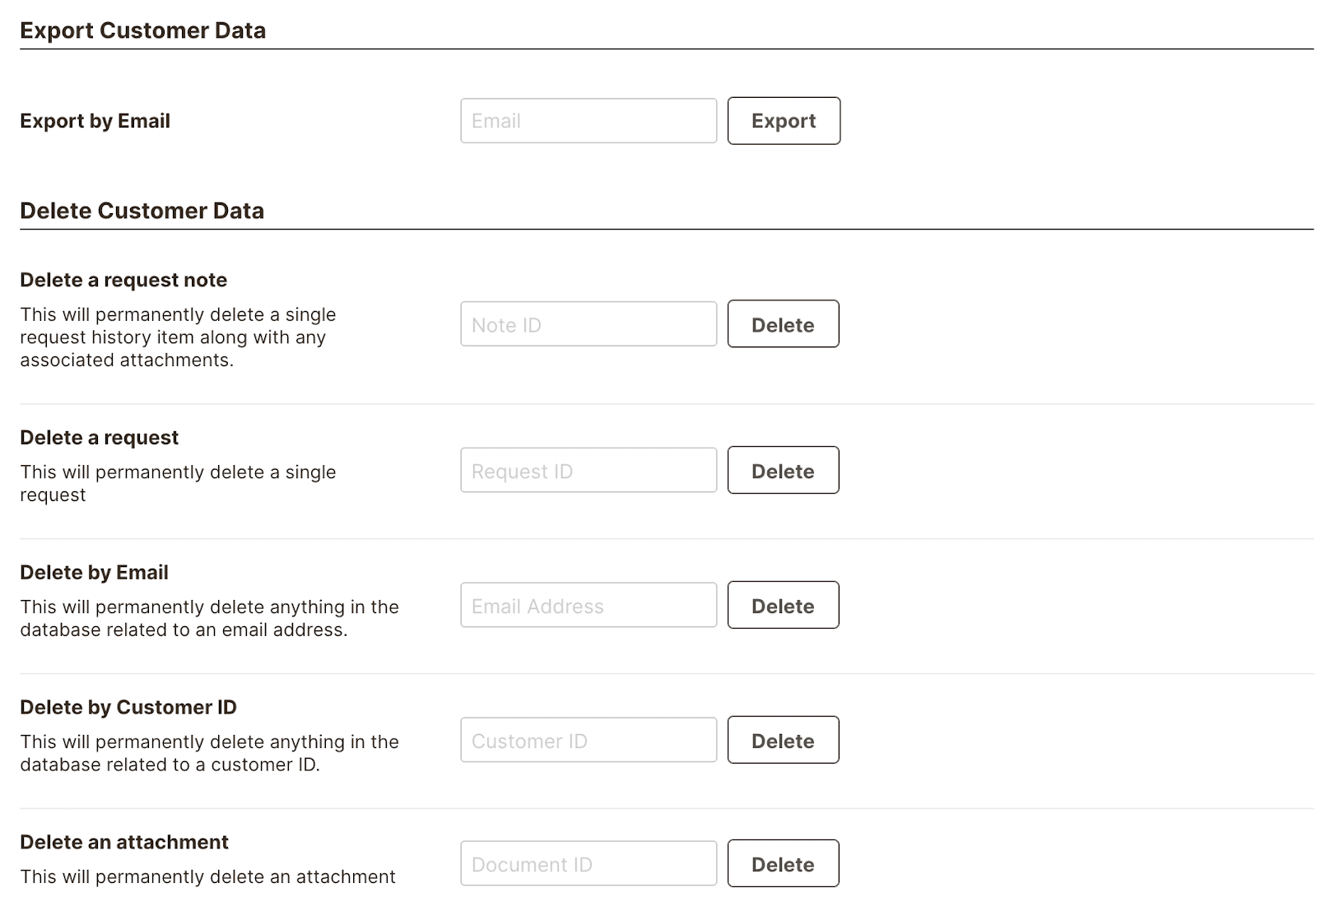Click the Export by Email input field
The width and height of the screenshot is (1317, 920).
click(589, 121)
